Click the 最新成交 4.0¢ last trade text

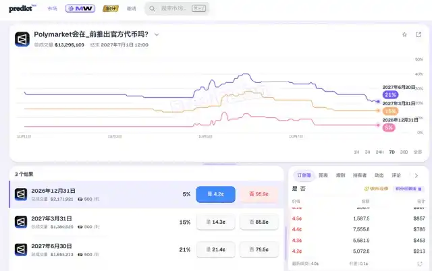[305, 264]
